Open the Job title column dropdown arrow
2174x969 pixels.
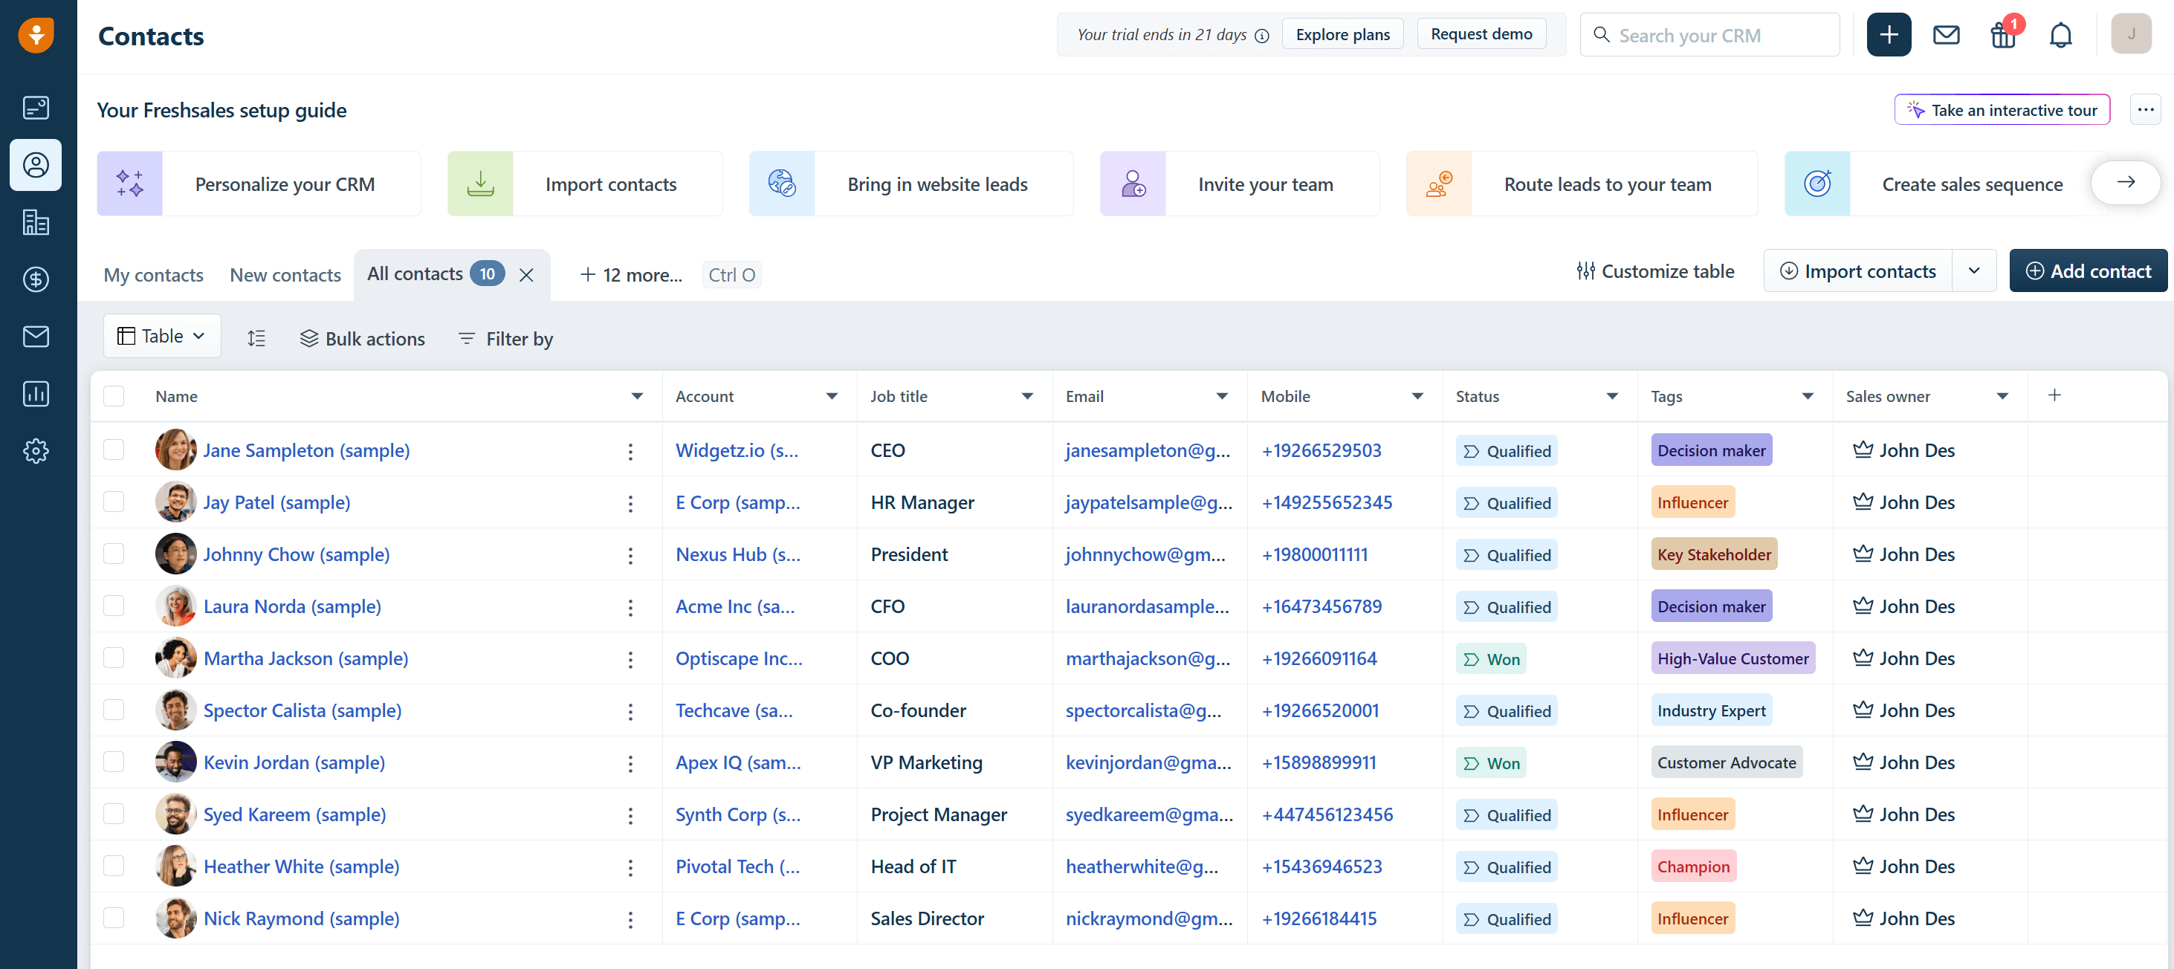(x=1027, y=396)
